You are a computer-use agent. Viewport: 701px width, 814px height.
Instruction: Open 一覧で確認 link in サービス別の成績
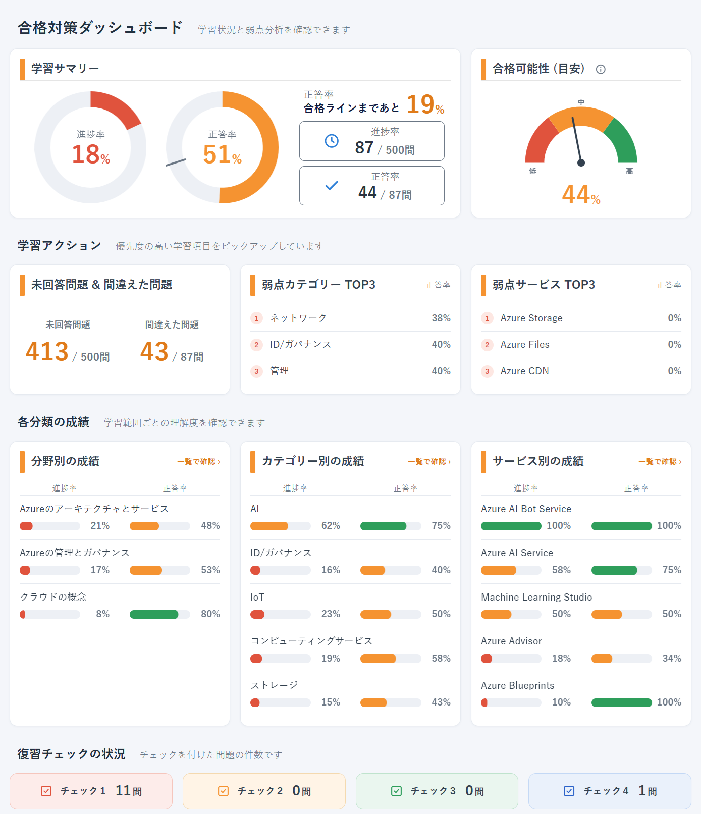click(660, 461)
